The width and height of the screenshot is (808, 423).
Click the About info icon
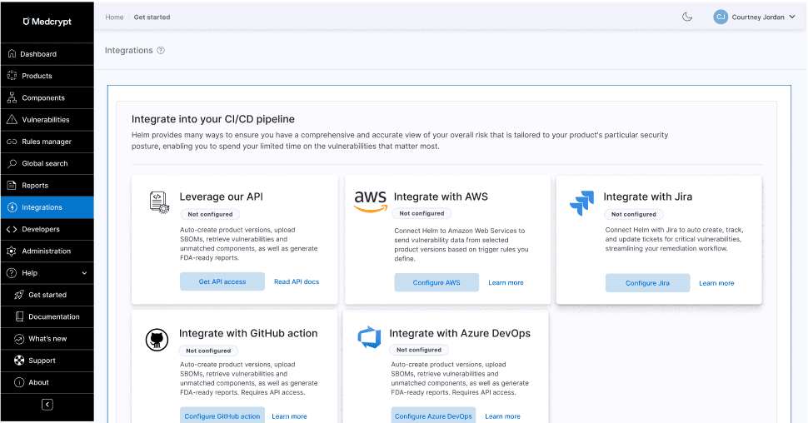pyautogui.click(x=19, y=382)
